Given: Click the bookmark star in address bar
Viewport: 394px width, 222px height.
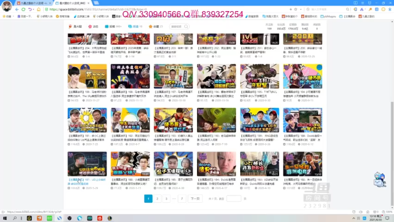Looking at the screenshot, I should [x=295, y=9].
